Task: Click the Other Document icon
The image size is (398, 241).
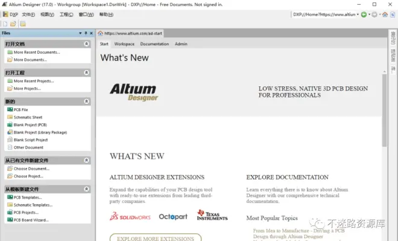Action: [x=10, y=147]
